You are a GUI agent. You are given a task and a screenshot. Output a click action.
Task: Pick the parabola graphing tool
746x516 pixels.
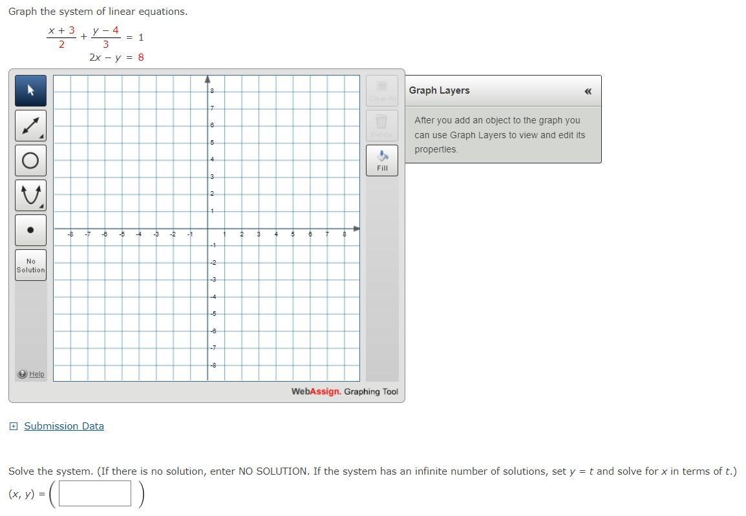[x=30, y=194]
